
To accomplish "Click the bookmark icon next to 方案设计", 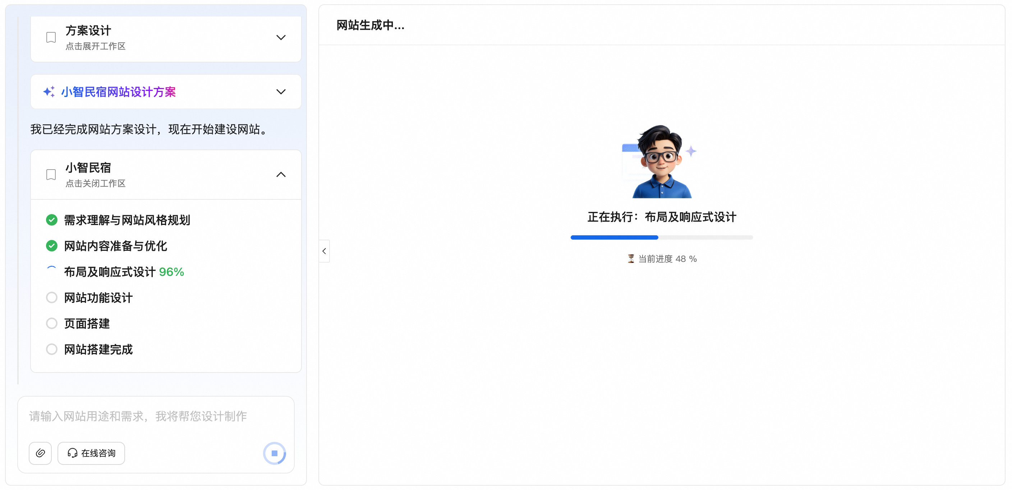I will coord(51,38).
